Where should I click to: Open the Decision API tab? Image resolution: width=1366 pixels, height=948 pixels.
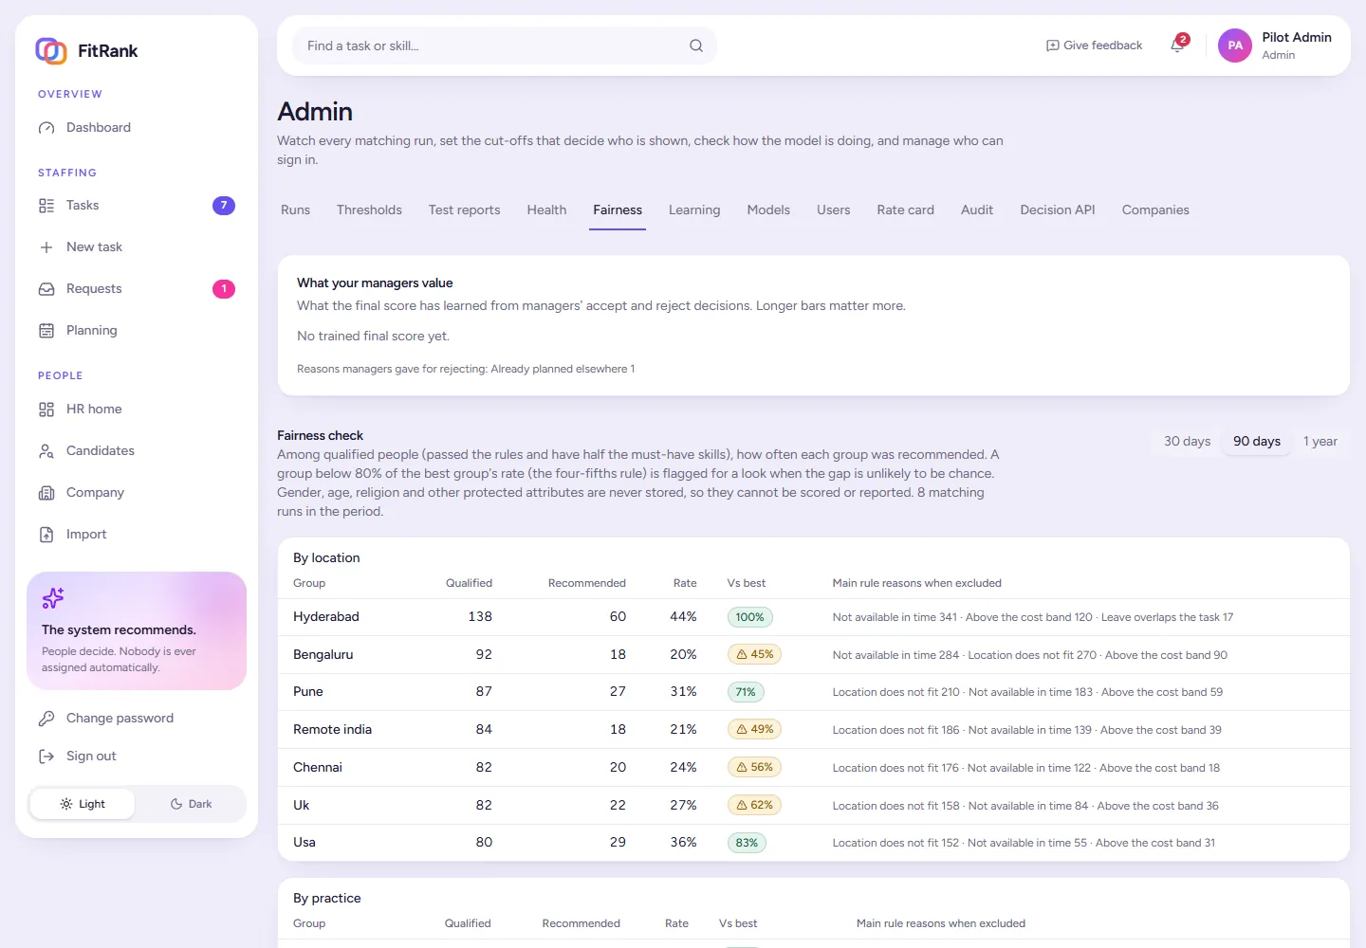pos(1058,210)
